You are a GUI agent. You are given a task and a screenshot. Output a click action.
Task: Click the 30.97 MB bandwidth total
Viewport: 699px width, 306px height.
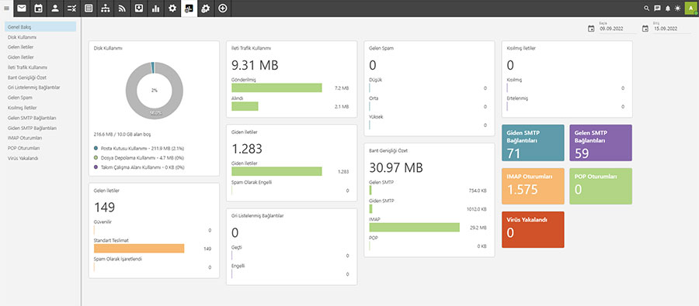396,167
